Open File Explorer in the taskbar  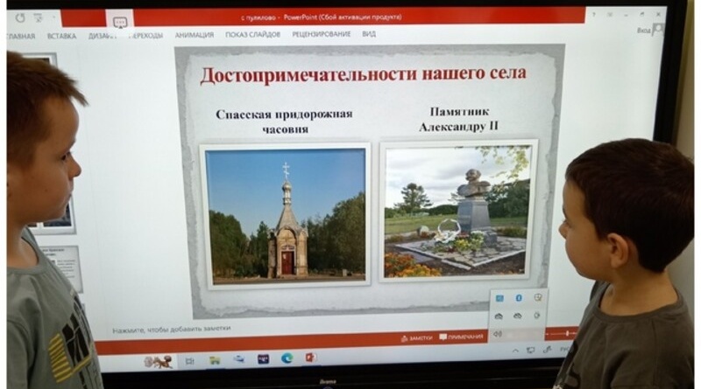pos(214,359)
